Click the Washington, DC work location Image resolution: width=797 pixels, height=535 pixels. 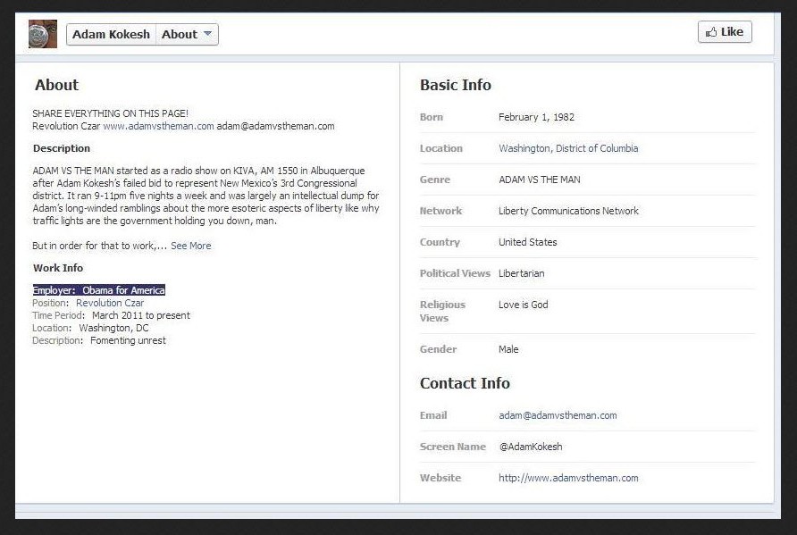click(x=113, y=328)
